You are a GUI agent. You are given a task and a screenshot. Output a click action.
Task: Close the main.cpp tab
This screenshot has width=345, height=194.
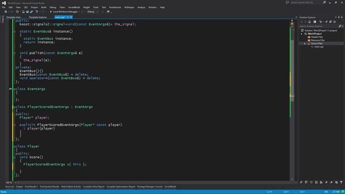(x=71, y=17)
